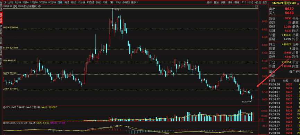Image resolution: width=300 pixels, height=135 pixels.
Task: Select the 10分钟 timeframe
Action: tap(81, 2)
